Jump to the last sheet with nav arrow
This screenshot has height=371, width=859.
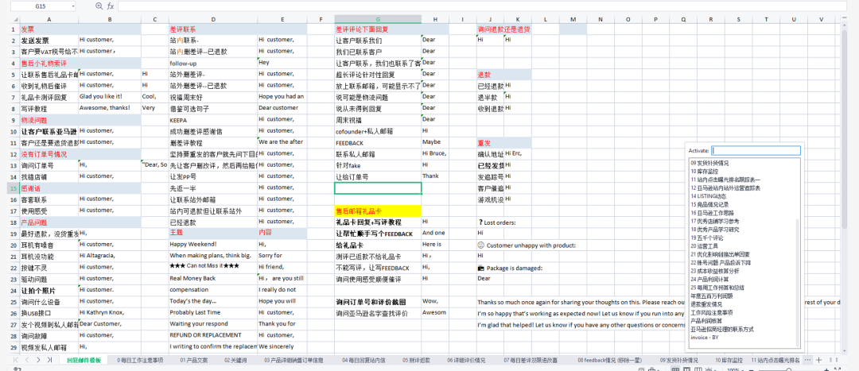coord(50,360)
